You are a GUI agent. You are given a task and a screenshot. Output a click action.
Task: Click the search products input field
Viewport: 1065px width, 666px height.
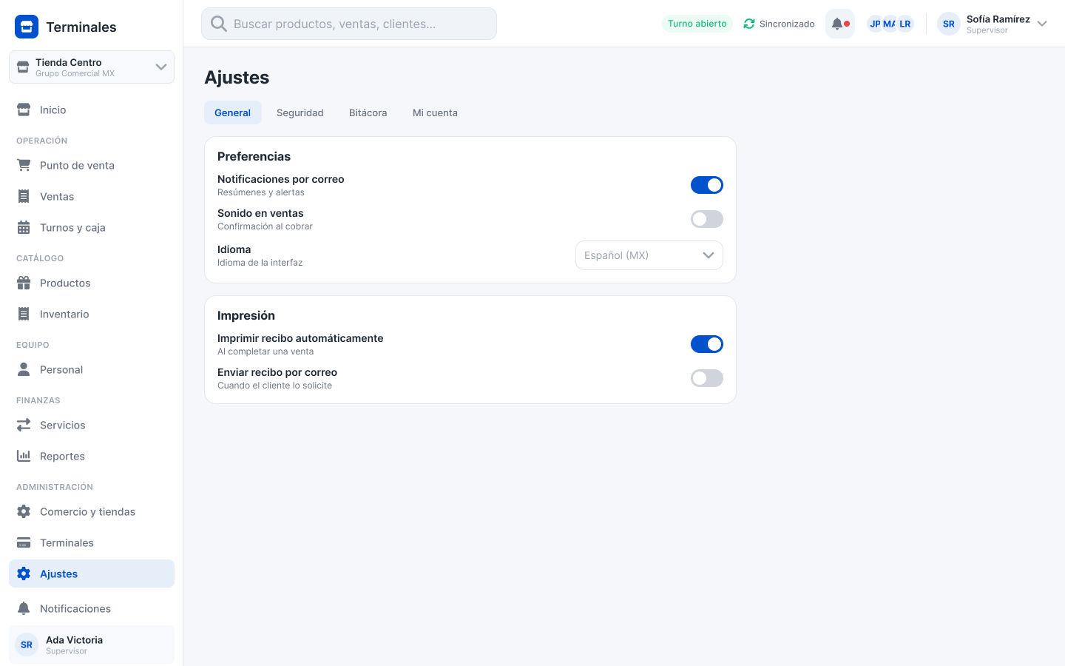(x=349, y=24)
